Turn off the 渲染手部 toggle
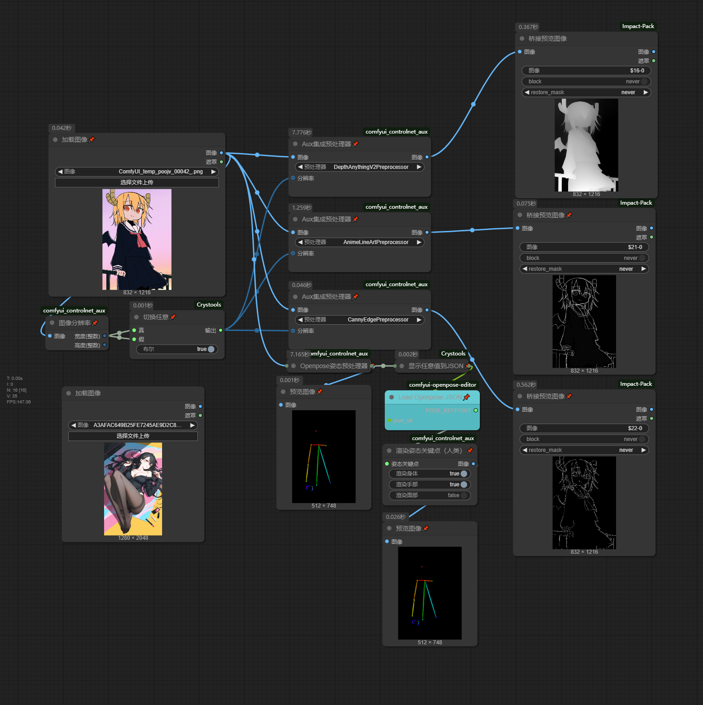The image size is (703, 705). point(464,484)
